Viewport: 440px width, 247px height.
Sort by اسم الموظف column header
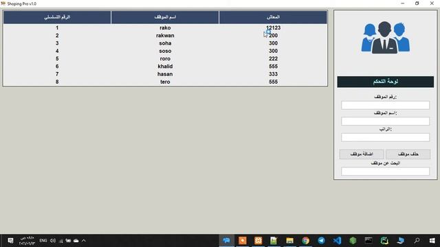[x=165, y=17]
